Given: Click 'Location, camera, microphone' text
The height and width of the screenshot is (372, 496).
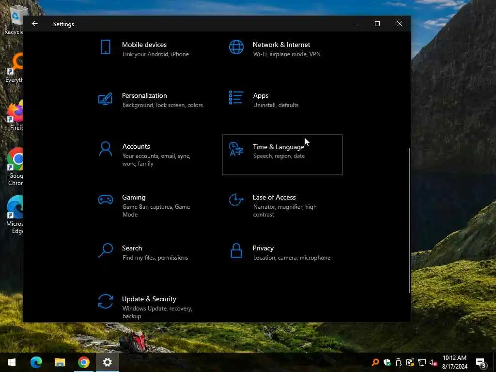Looking at the screenshot, I should click(292, 258).
